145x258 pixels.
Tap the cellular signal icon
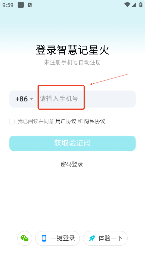[x=134, y=5]
